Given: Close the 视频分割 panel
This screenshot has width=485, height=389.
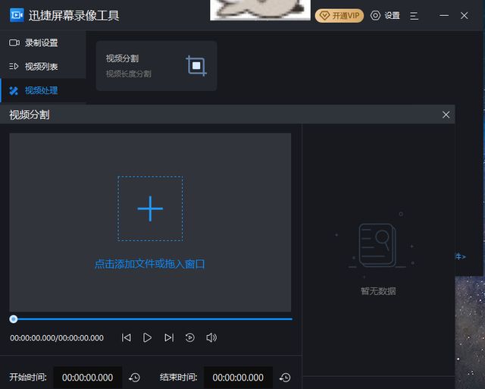Looking at the screenshot, I should (x=446, y=115).
